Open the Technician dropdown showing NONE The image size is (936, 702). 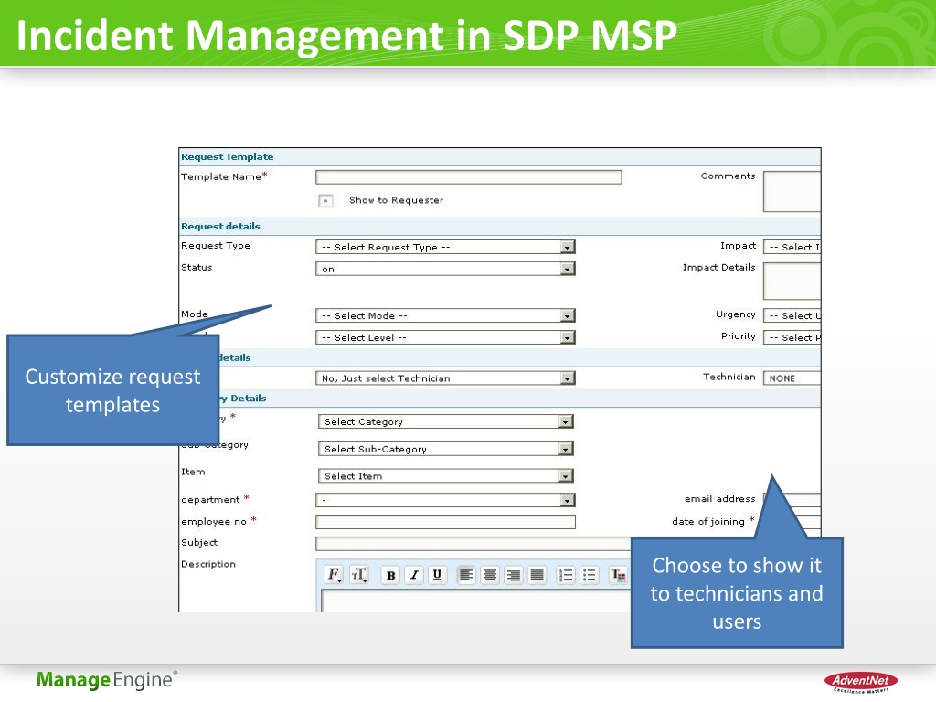792,378
